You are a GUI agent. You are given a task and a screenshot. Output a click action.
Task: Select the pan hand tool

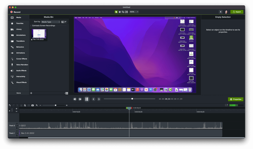[x=120, y=12]
